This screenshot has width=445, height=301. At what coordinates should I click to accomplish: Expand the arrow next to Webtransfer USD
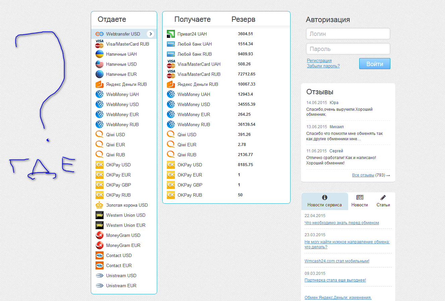point(150,34)
